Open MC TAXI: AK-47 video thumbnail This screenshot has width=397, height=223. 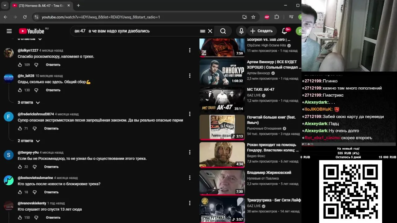click(222, 100)
